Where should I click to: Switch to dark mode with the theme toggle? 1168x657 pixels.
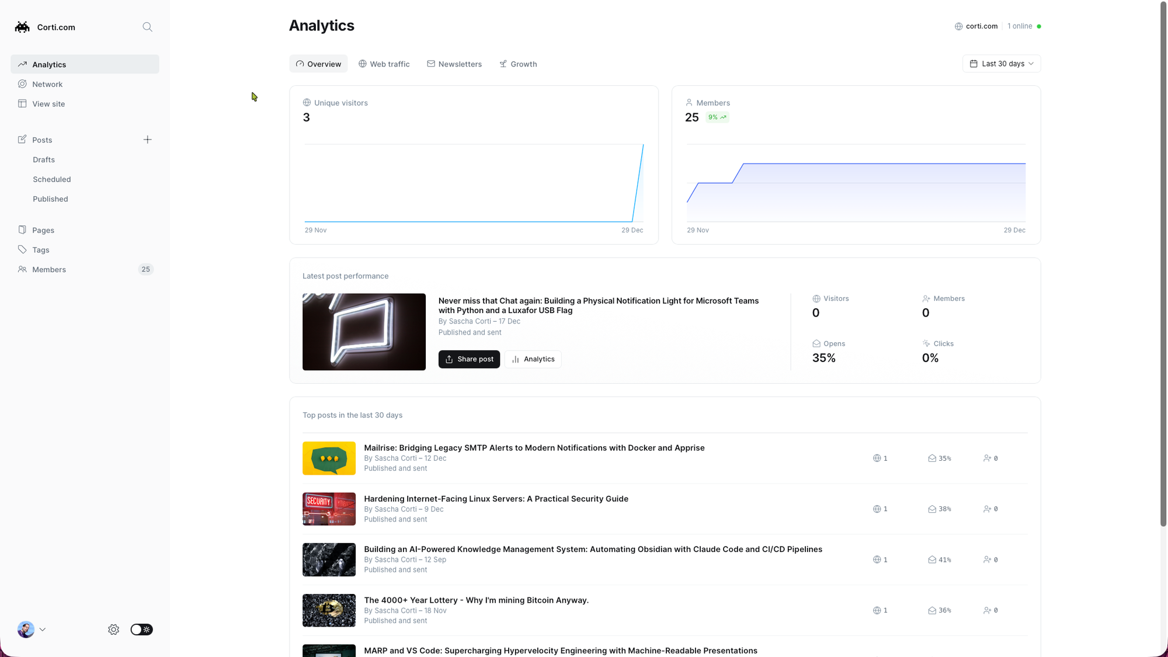[x=141, y=630]
